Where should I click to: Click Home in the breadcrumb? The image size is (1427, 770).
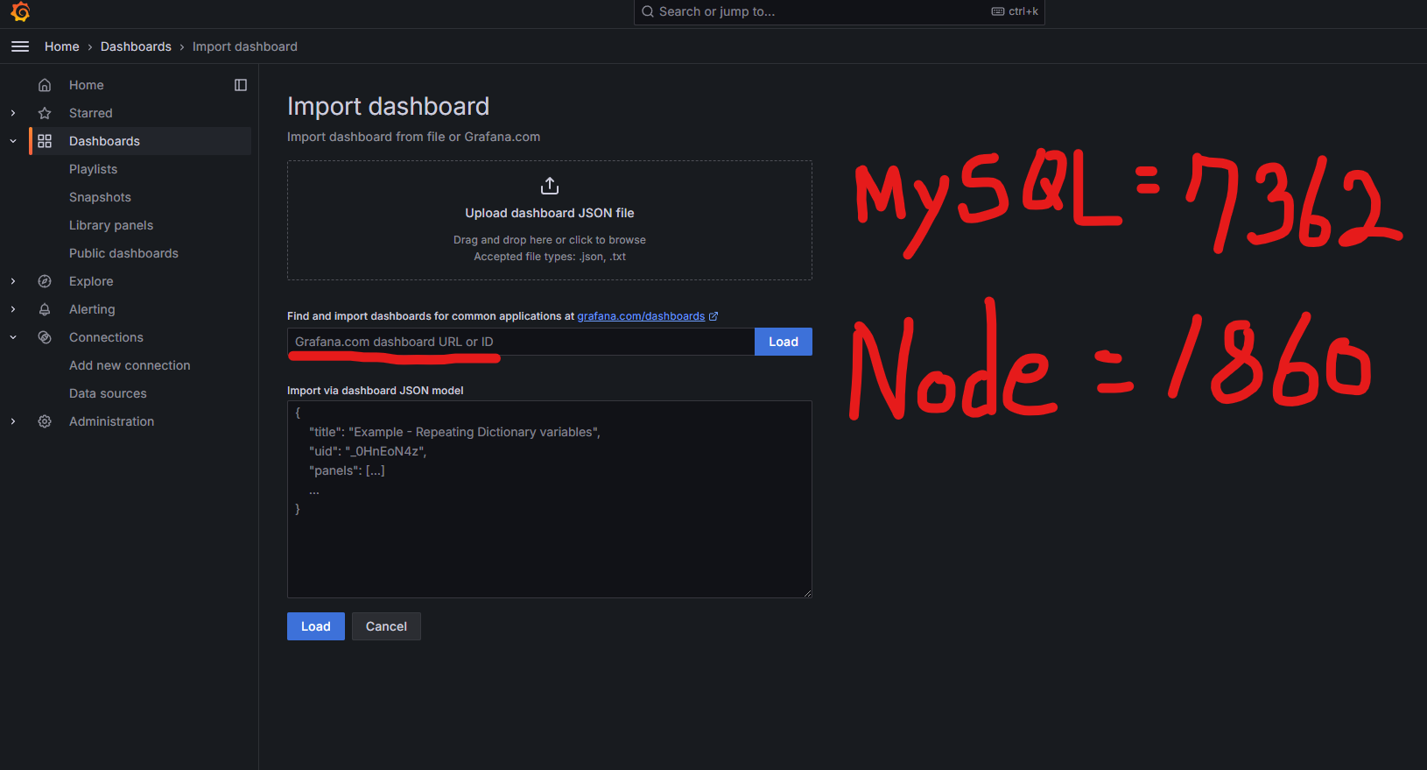pos(62,46)
